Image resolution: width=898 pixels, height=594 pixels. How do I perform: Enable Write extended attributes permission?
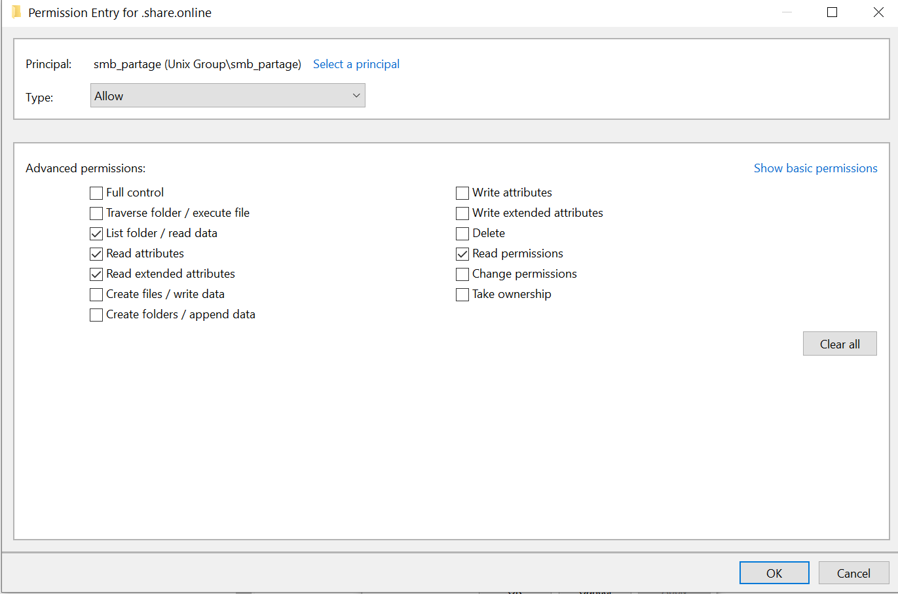point(462,213)
